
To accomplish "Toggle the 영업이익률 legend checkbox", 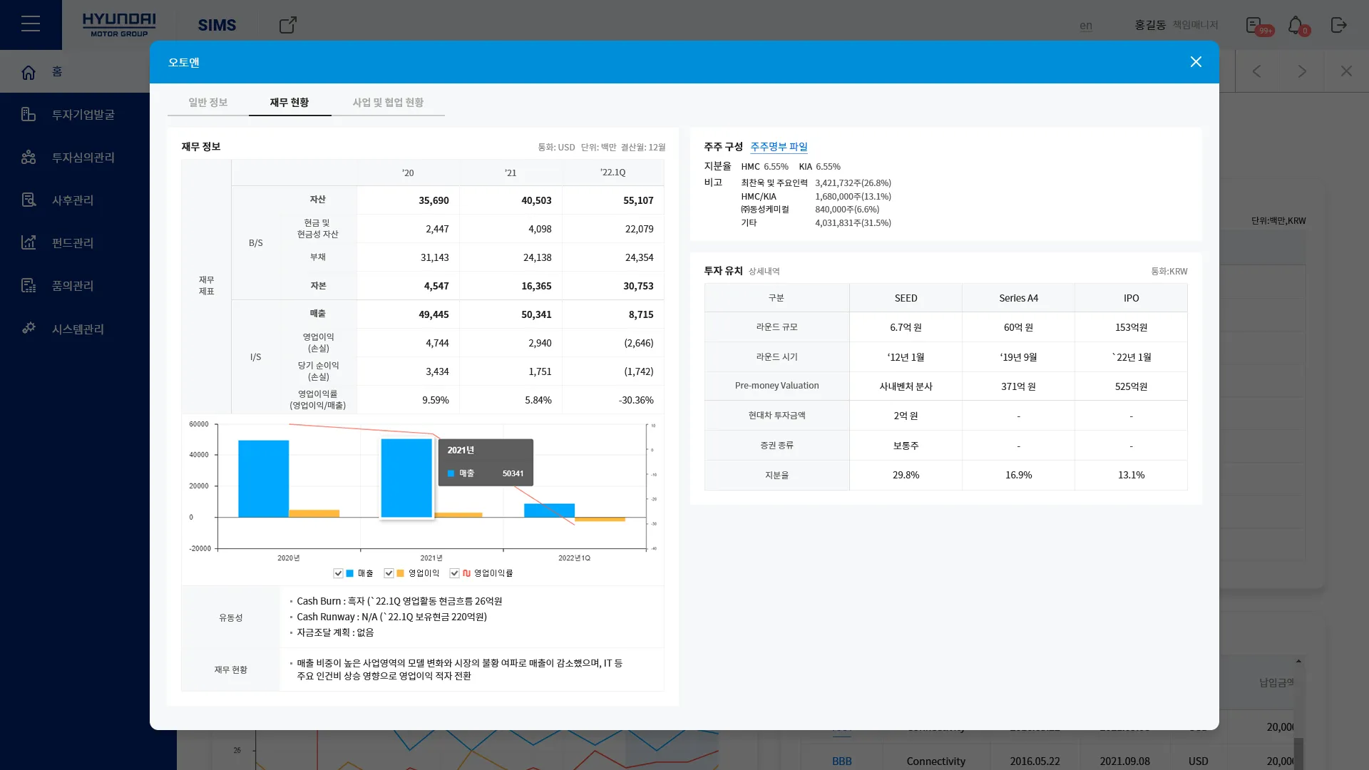I will (454, 573).
